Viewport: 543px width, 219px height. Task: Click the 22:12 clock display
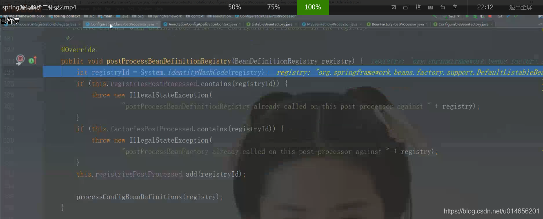tap(485, 7)
